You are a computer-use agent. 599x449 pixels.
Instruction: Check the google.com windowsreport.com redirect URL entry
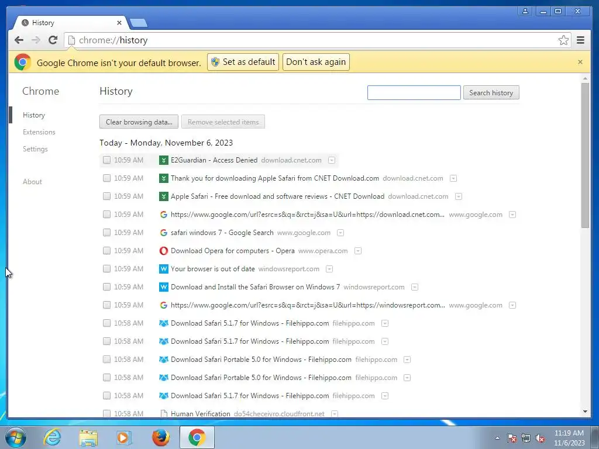pyautogui.click(x=106, y=305)
